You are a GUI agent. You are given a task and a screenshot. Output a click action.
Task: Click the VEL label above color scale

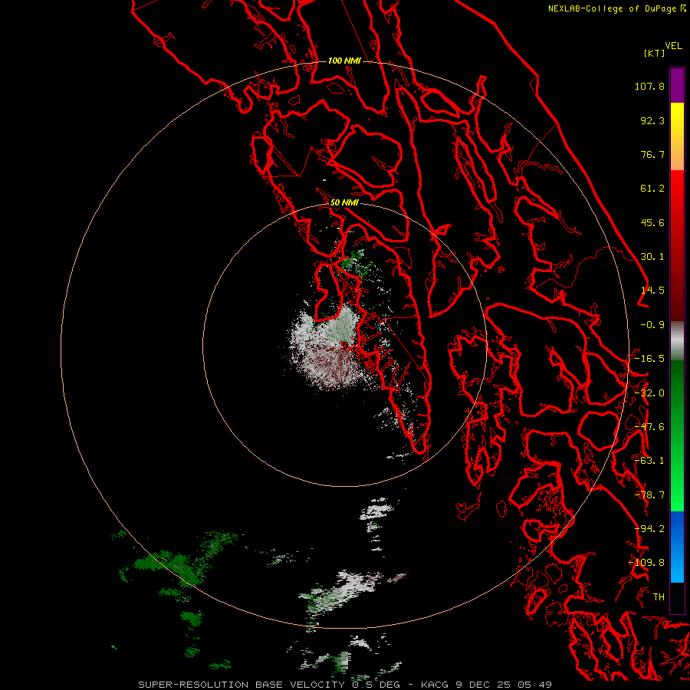coord(673,46)
